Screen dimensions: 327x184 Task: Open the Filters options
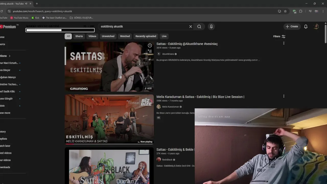(x=279, y=36)
